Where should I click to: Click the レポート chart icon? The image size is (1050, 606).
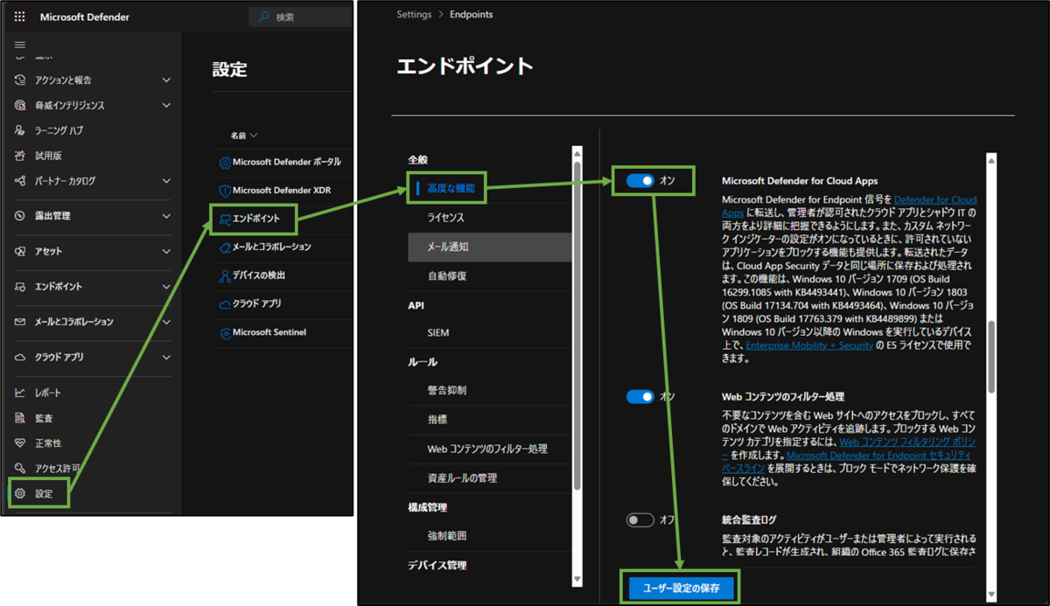(x=20, y=393)
